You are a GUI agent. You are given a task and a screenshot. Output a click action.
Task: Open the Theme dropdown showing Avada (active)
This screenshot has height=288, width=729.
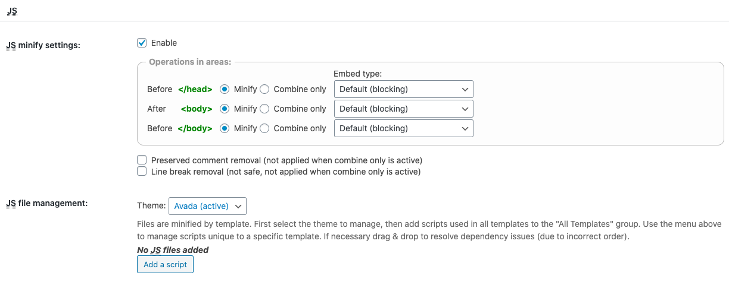(x=207, y=206)
